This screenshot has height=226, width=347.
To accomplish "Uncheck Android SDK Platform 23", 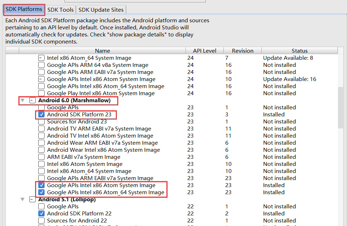I will pos(41,115).
